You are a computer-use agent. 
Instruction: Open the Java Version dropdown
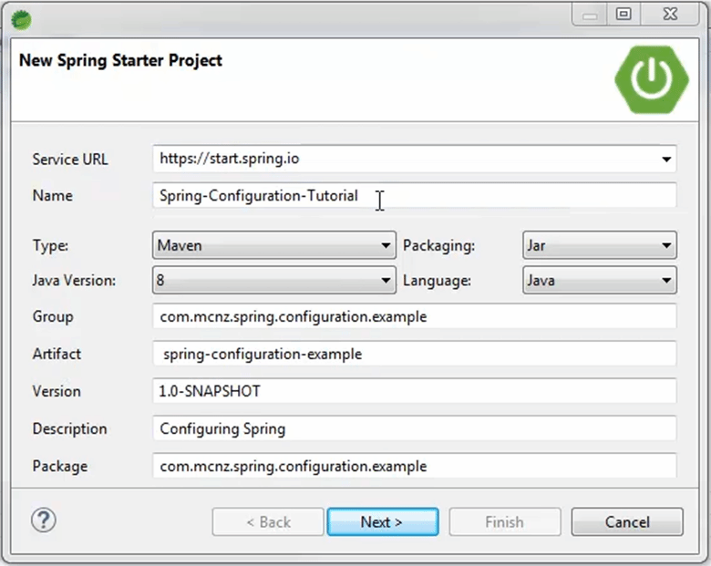274,281
